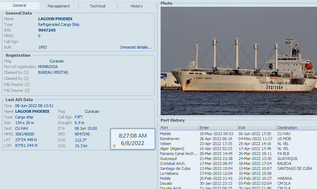Select the La Habana port history row

pyautogui.click(x=238, y=173)
